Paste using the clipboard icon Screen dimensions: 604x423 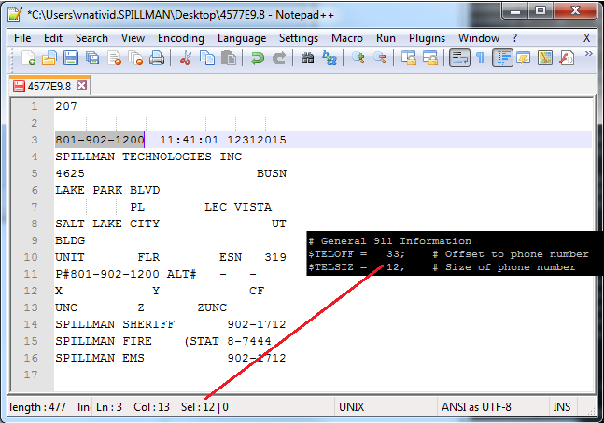point(229,59)
